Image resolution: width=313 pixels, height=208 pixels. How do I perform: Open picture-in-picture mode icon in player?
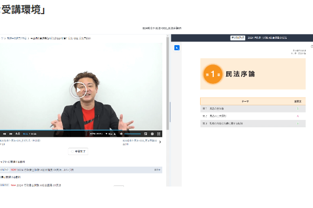pyautogui.click(x=145, y=134)
